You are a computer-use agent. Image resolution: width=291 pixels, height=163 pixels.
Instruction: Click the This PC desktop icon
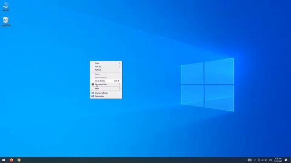tap(6, 6)
